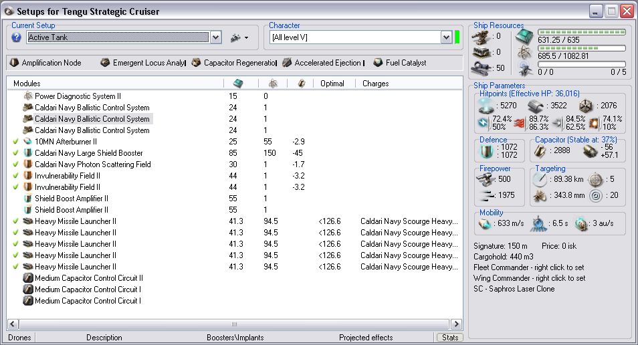Sort by the capacitor icon column header

pyautogui.click(x=300, y=84)
